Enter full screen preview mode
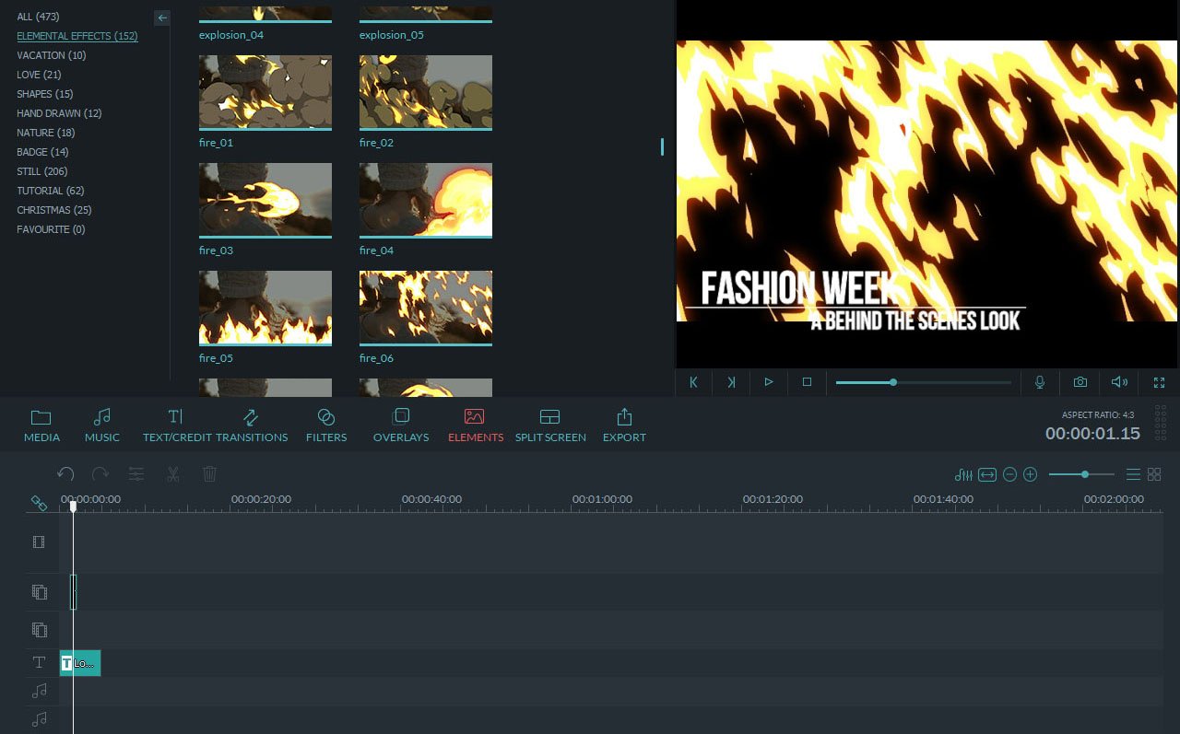Screen dimensions: 1180x734 pos(1159,382)
